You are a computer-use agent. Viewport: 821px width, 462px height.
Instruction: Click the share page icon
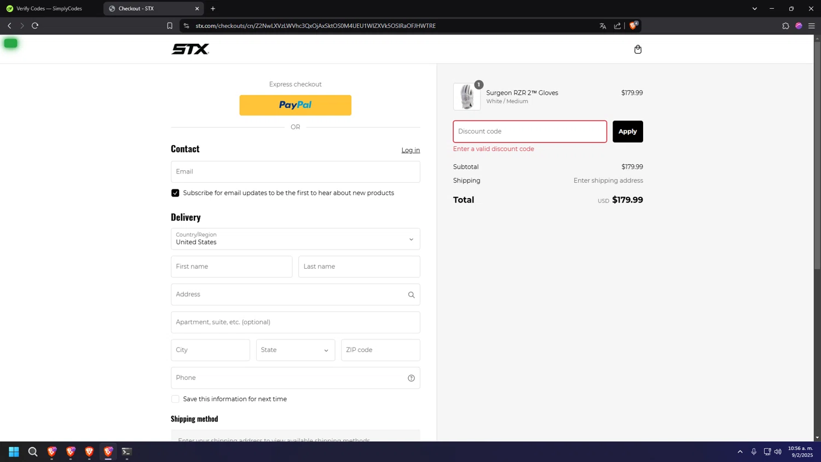pyautogui.click(x=617, y=26)
